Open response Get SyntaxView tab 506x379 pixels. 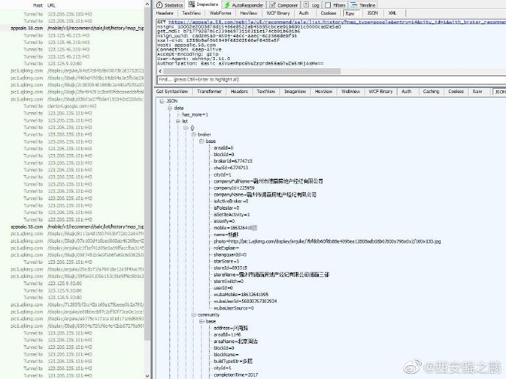click(x=172, y=92)
